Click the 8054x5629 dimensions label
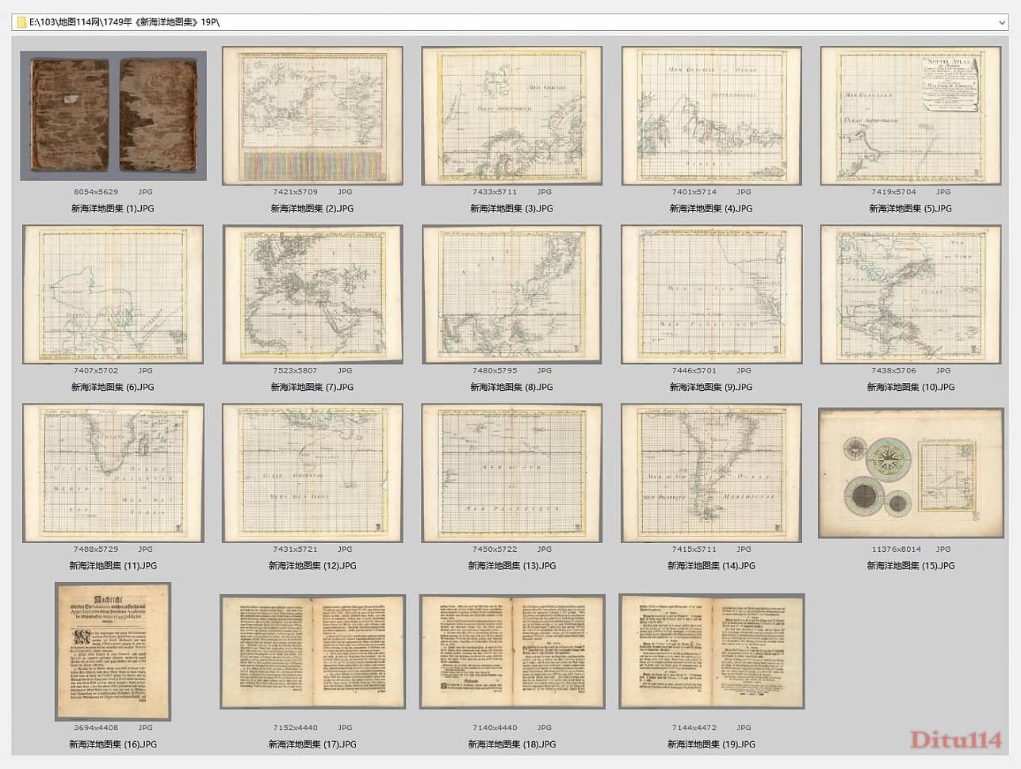This screenshot has height=769, width=1021. (96, 192)
